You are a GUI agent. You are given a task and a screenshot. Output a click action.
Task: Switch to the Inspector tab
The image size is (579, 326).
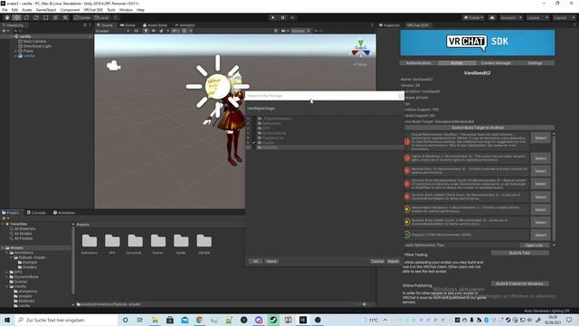point(389,25)
